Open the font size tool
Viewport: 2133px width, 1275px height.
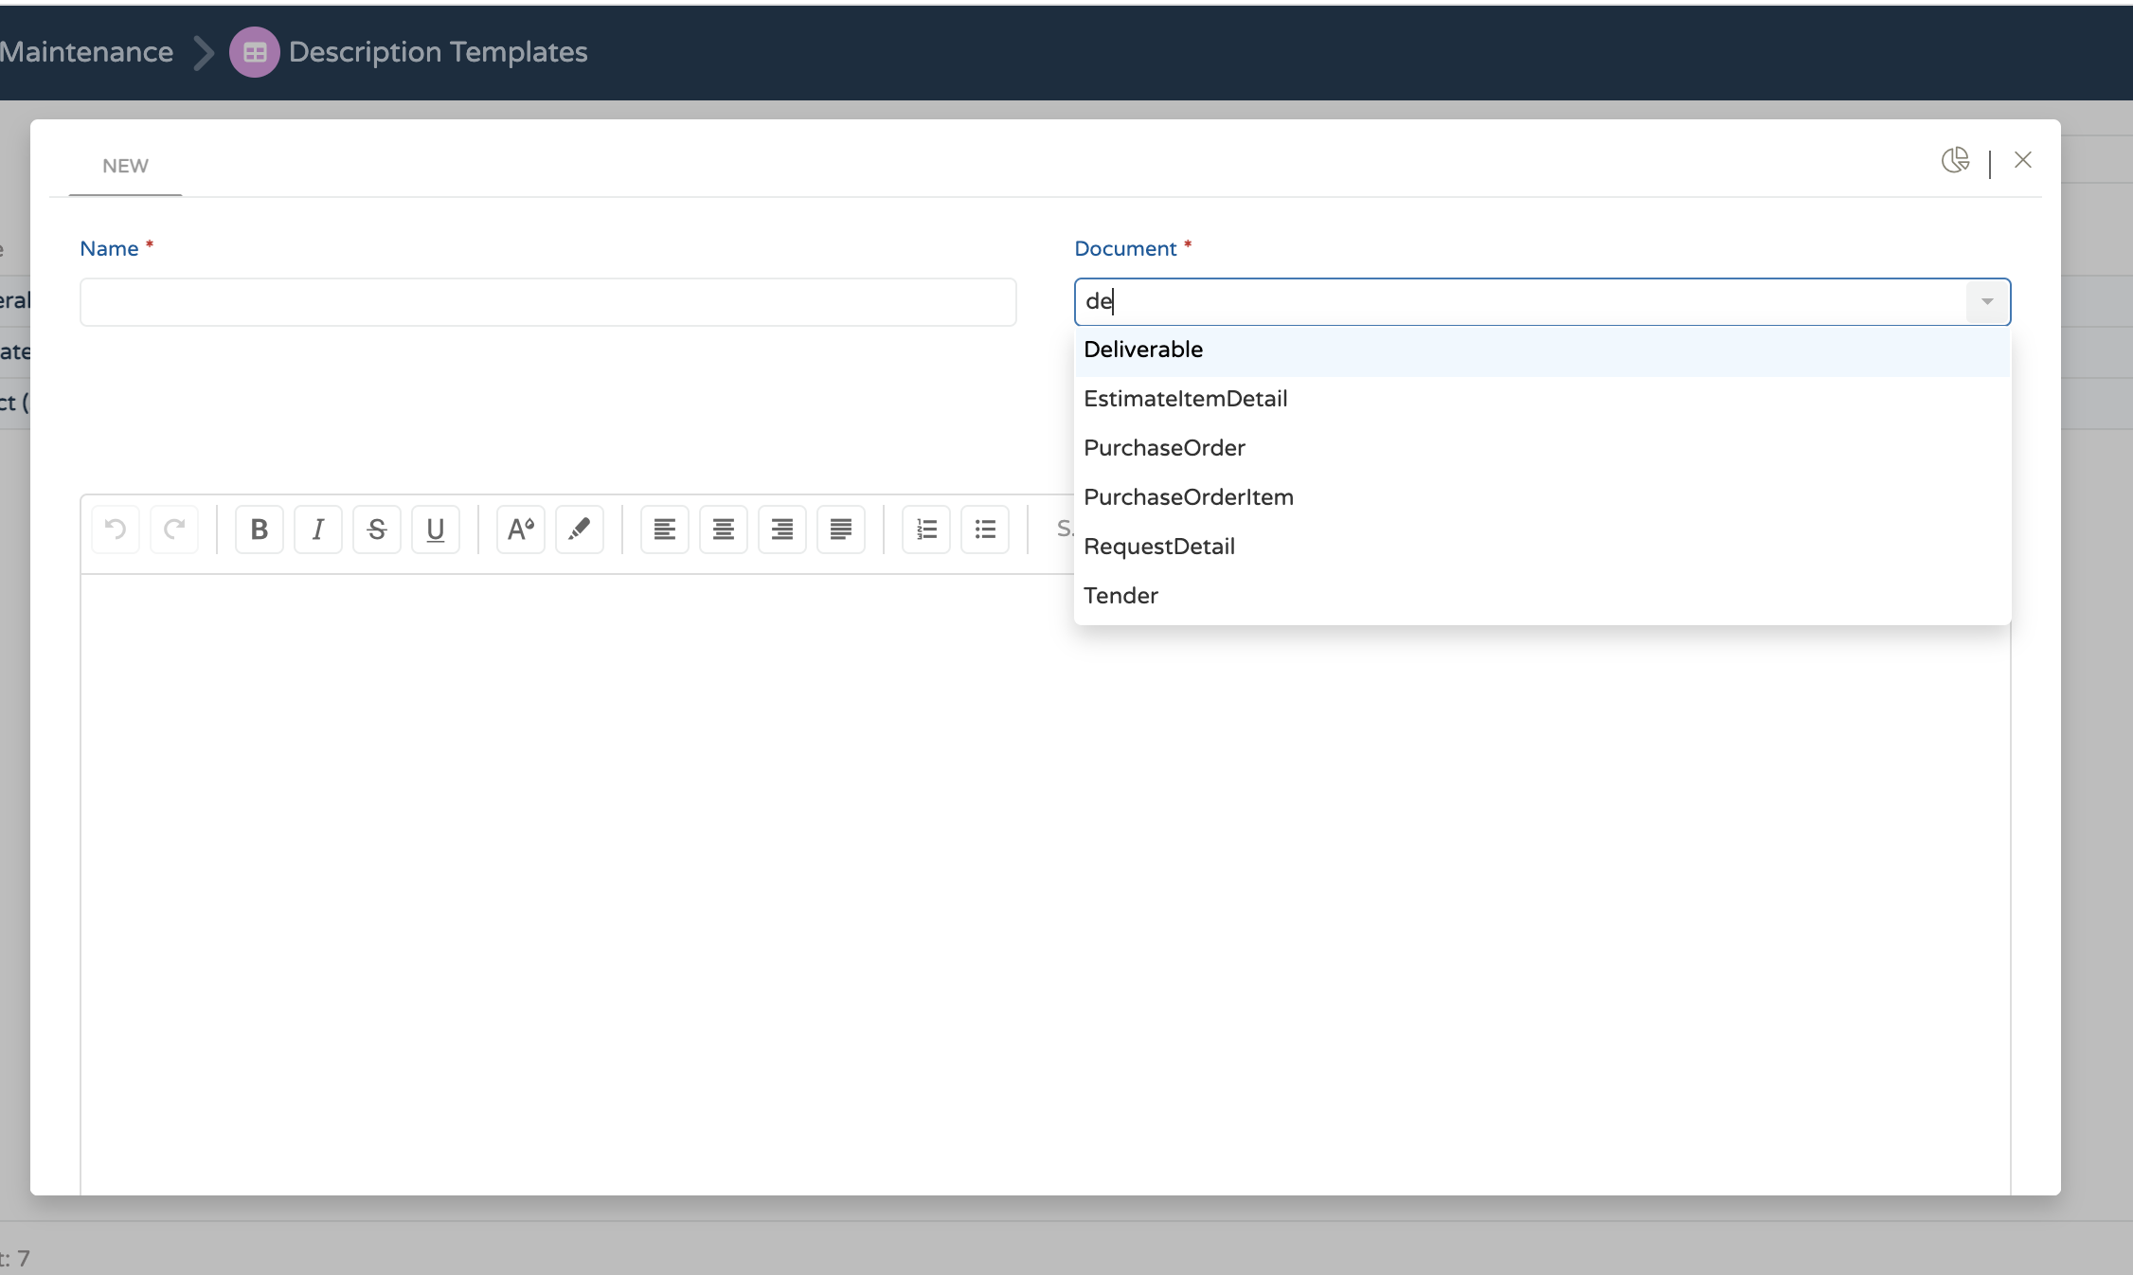pyautogui.click(x=521, y=529)
